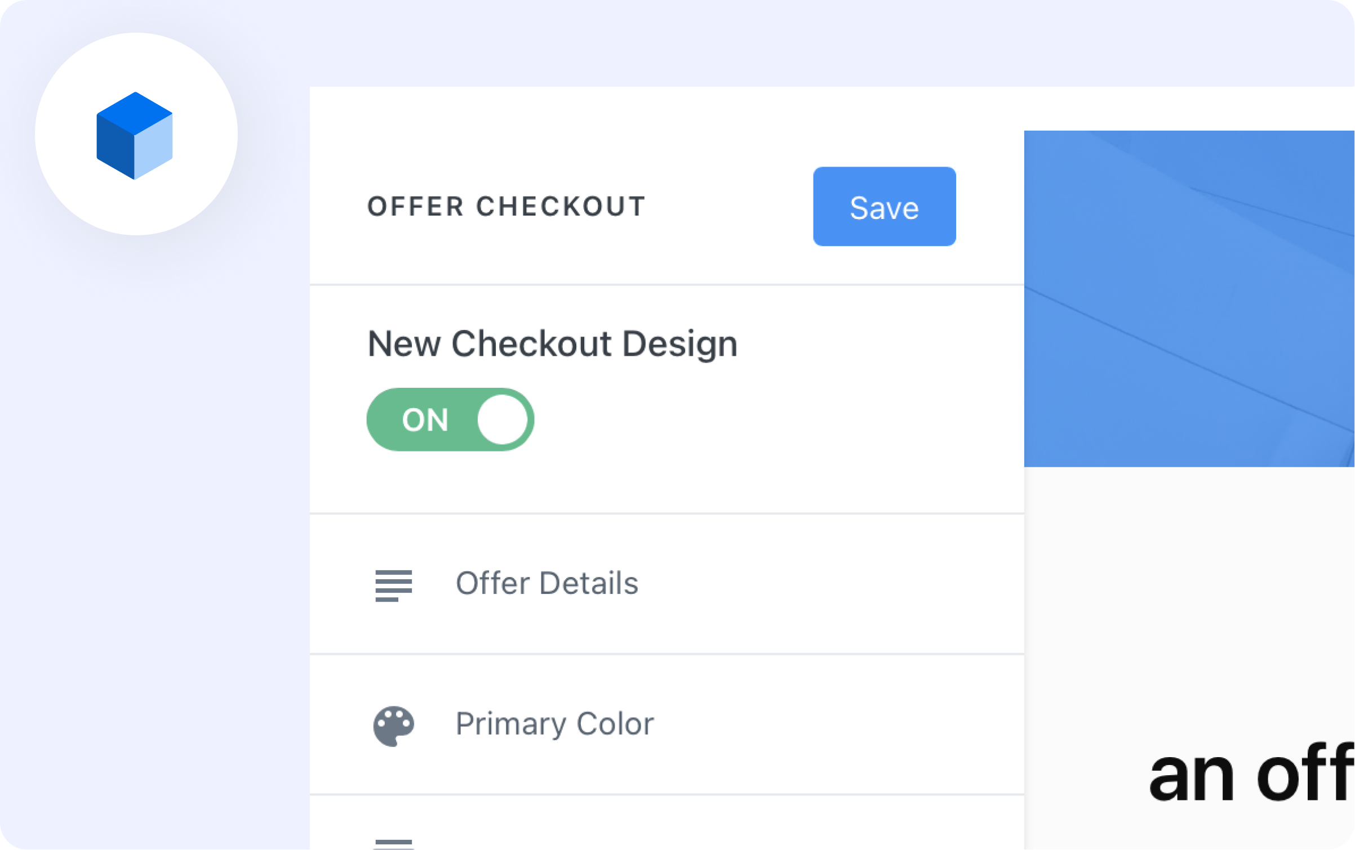
Task: Click the blue cube logo
Action: pos(135,136)
